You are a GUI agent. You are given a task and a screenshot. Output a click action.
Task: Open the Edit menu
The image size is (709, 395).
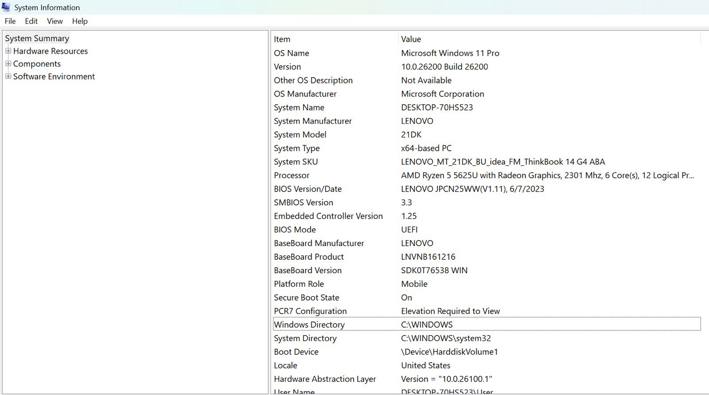point(31,21)
